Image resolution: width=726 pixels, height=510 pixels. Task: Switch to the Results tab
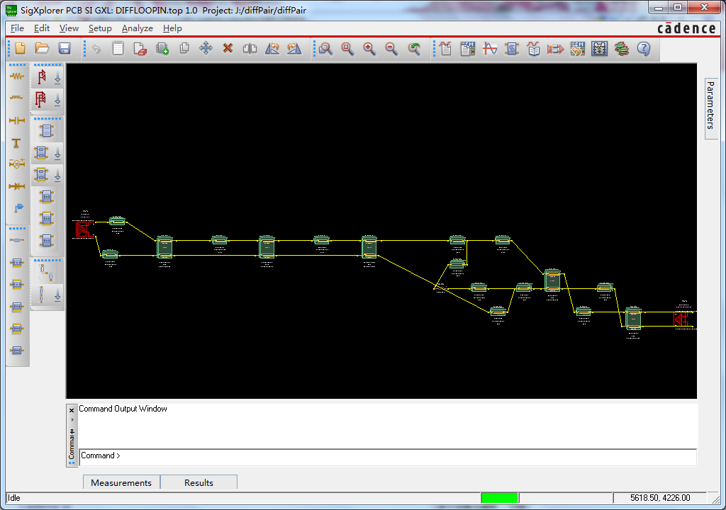pos(199,482)
